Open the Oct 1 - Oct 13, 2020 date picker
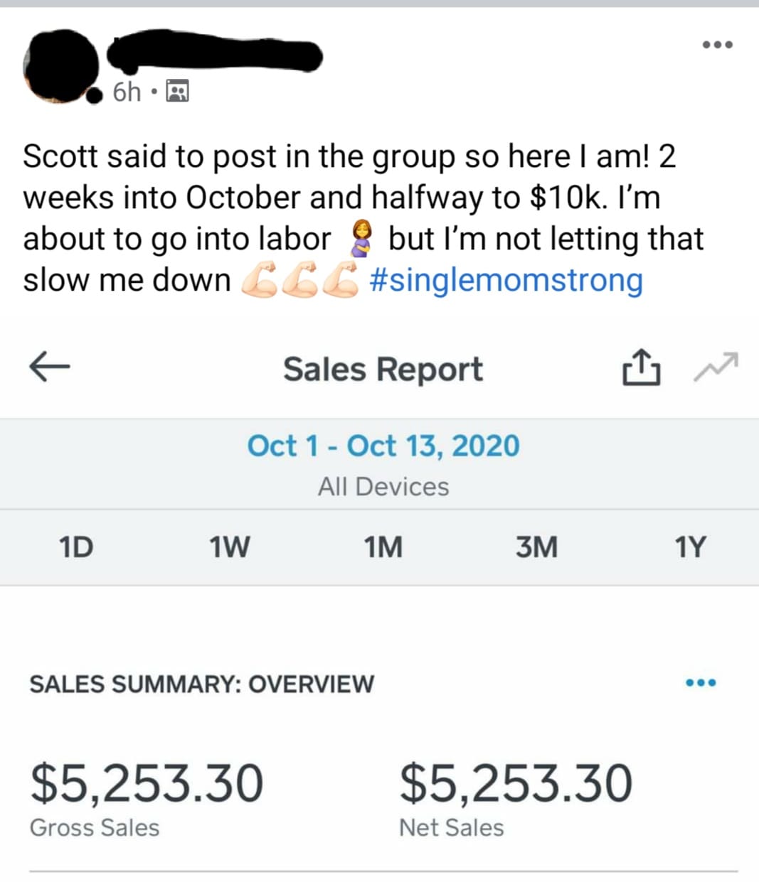Viewport: 759px width, 882px height. pos(383,446)
